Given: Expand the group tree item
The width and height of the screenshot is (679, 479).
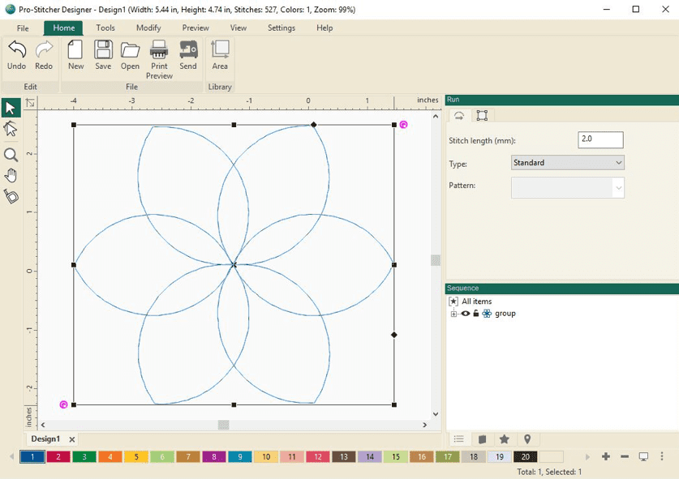Looking at the screenshot, I should pyautogui.click(x=453, y=314).
